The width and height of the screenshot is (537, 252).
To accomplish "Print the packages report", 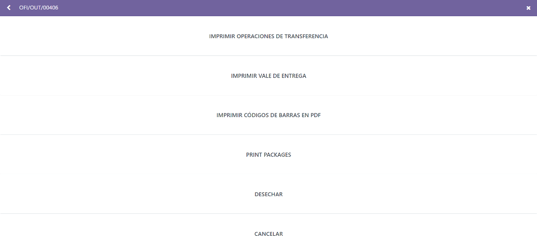I will (x=268, y=155).
